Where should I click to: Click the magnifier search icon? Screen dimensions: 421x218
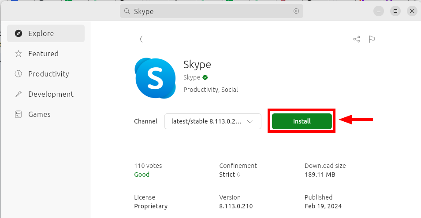click(127, 11)
